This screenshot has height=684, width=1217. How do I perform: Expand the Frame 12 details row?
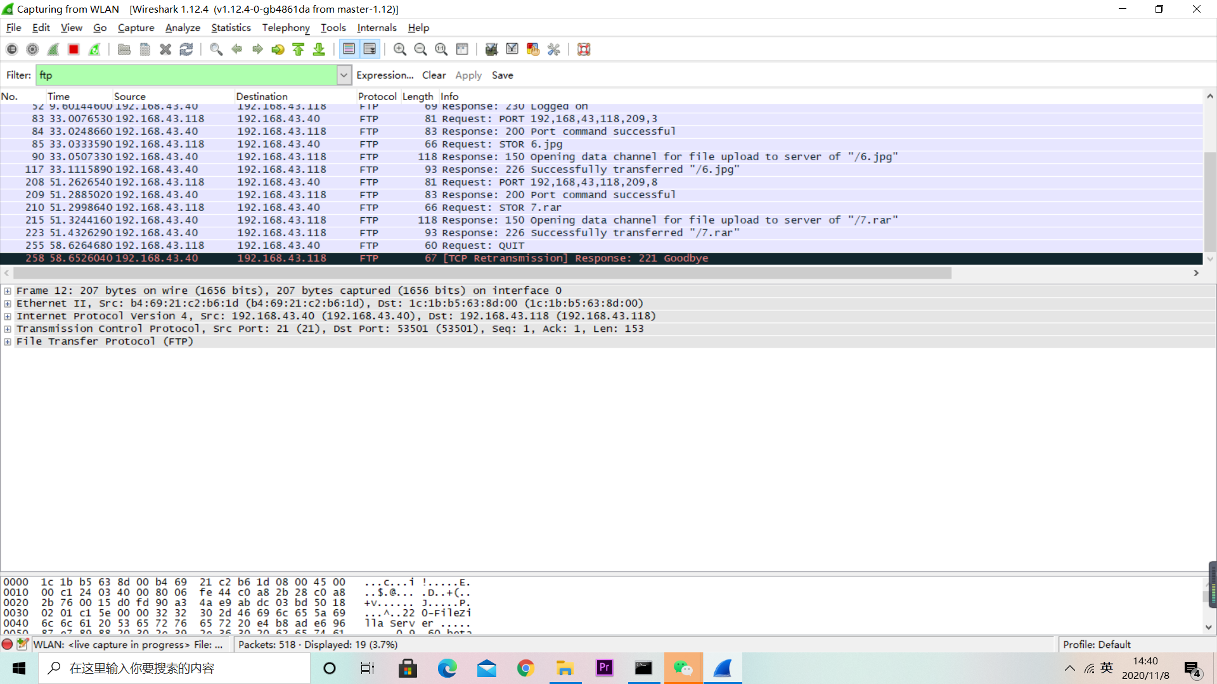tap(8, 291)
